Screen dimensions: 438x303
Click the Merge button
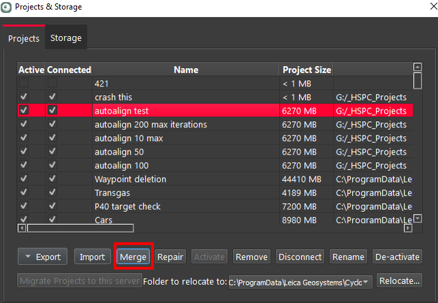click(133, 257)
